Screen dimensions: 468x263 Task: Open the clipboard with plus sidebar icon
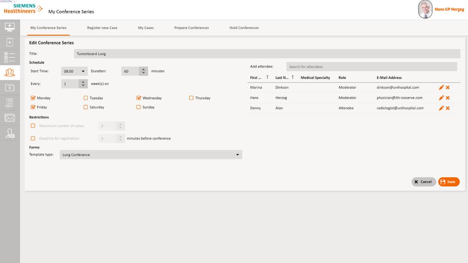[x=10, y=42]
